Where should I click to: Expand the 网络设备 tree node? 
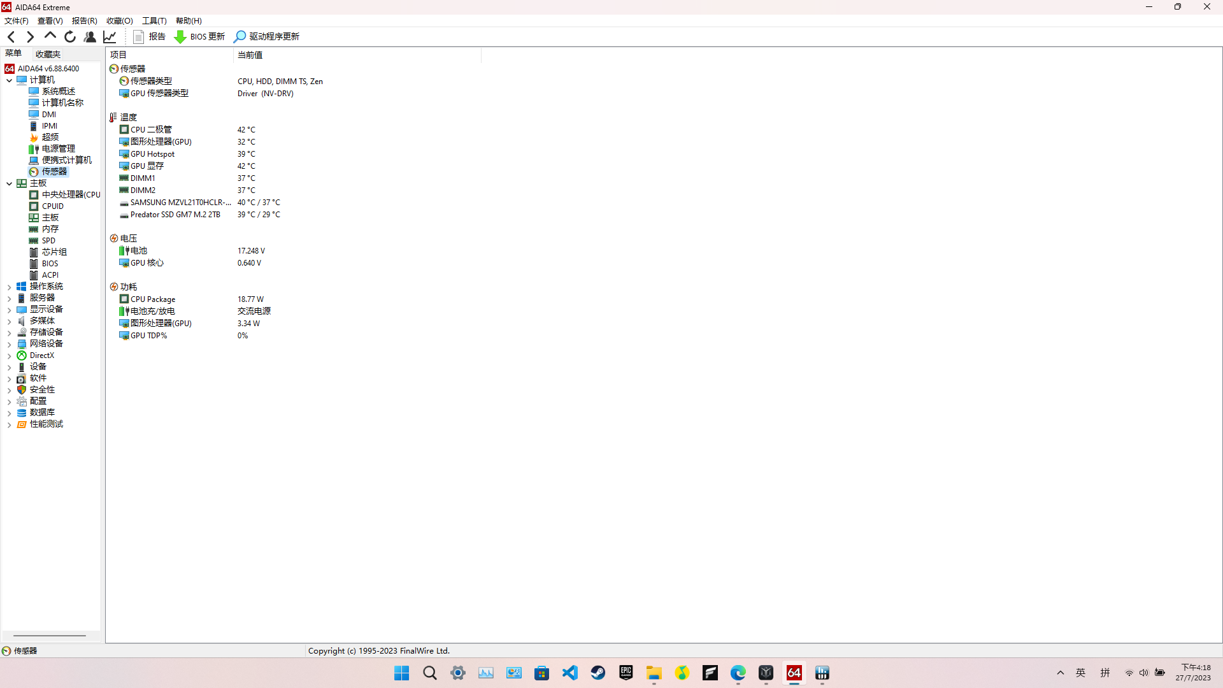9,344
